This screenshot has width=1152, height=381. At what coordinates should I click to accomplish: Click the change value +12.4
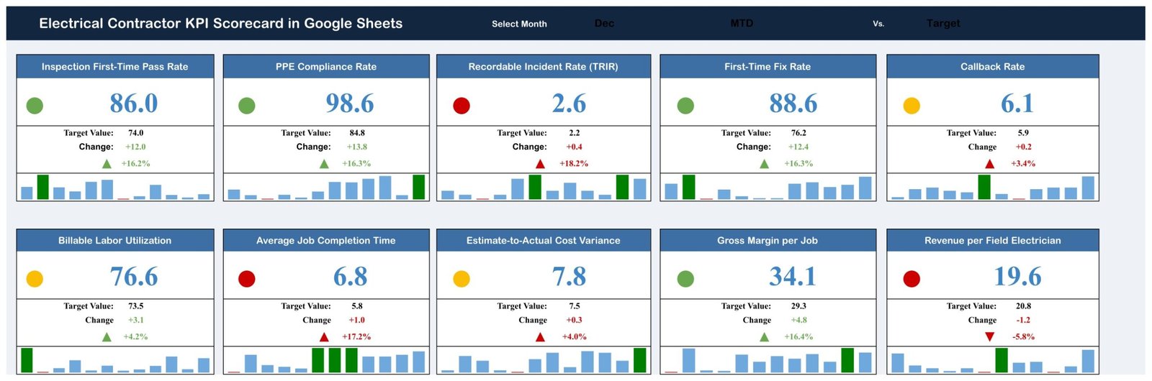(798, 147)
